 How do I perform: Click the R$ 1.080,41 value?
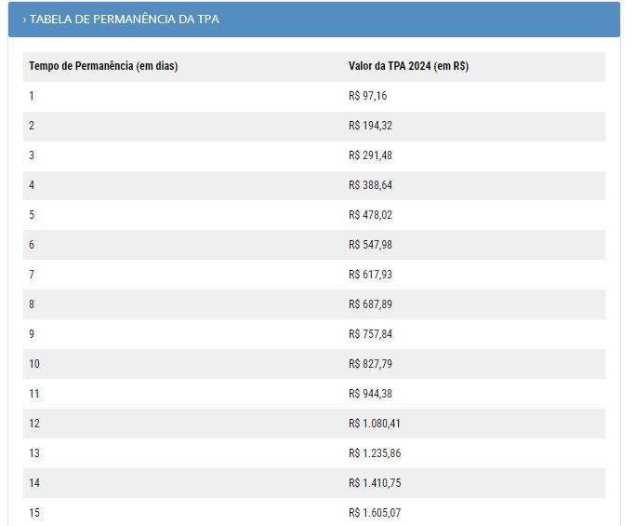(375, 424)
